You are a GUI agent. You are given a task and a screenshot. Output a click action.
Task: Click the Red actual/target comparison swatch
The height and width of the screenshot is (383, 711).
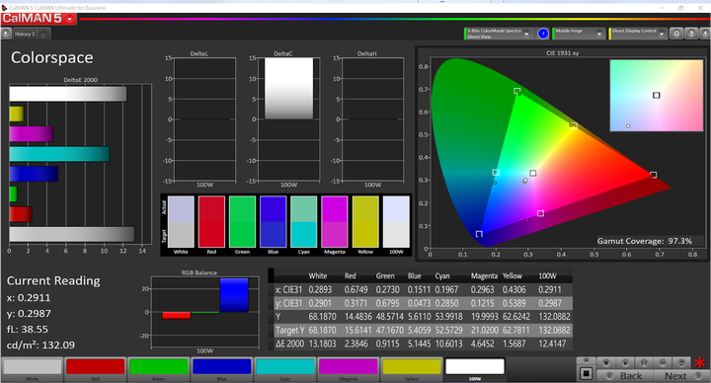[211, 222]
